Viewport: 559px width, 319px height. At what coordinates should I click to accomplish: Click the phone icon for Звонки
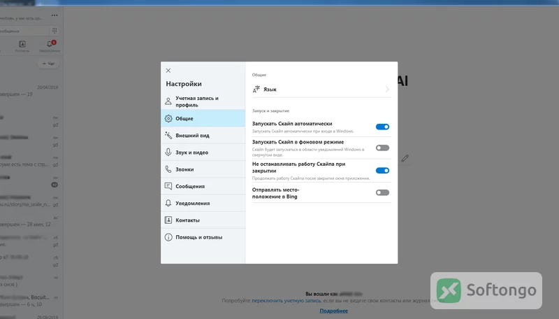(x=168, y=169)
